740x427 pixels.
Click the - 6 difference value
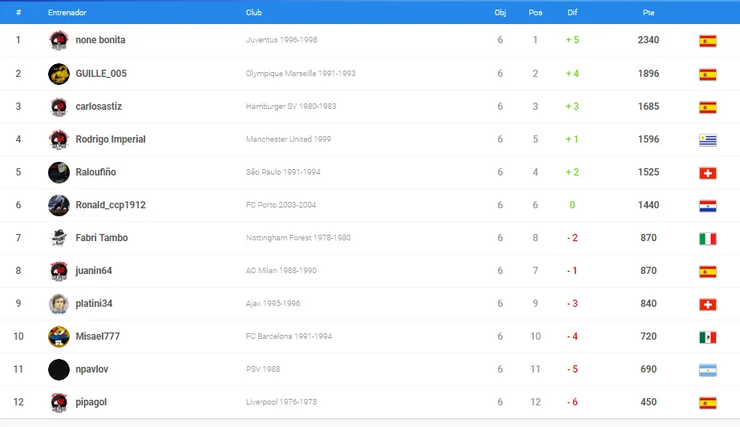pyautogui.click(x=572, y=402)
